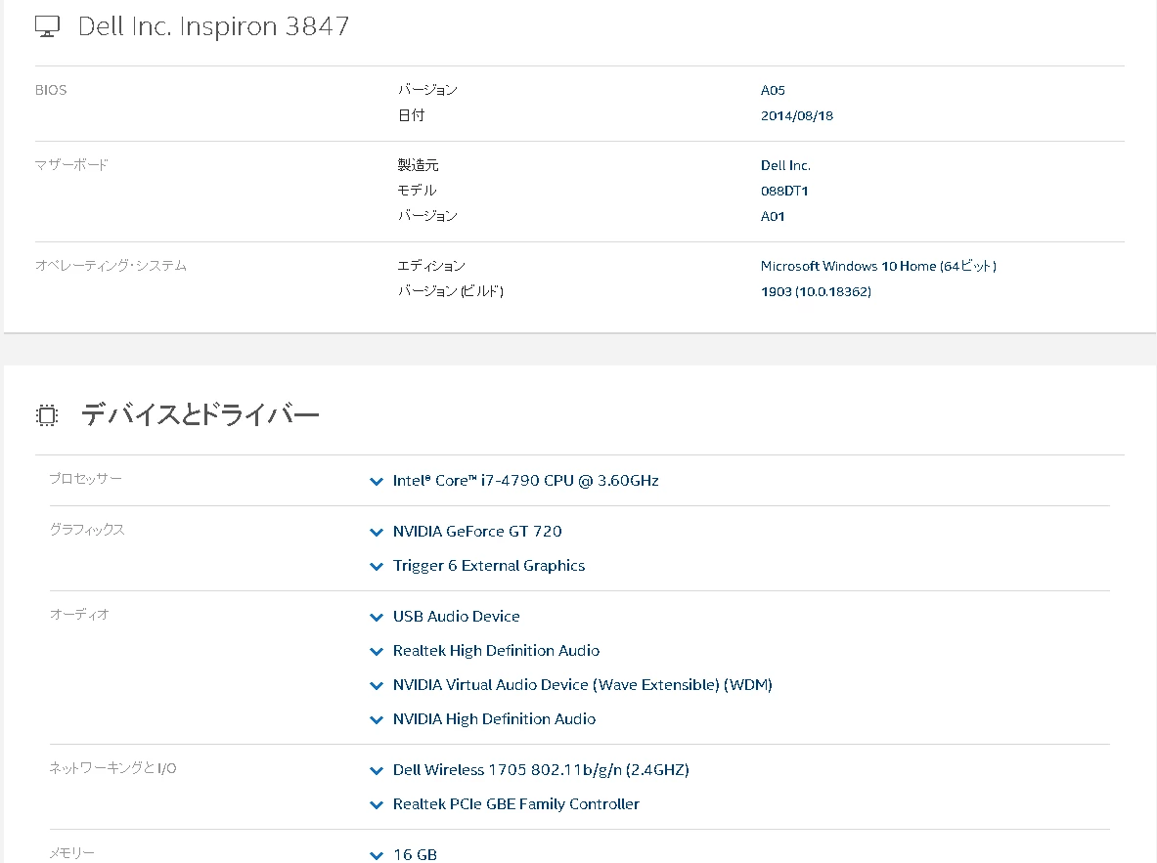Select the motherboard manufacturer value Dell Inc.

coord(785,166)
